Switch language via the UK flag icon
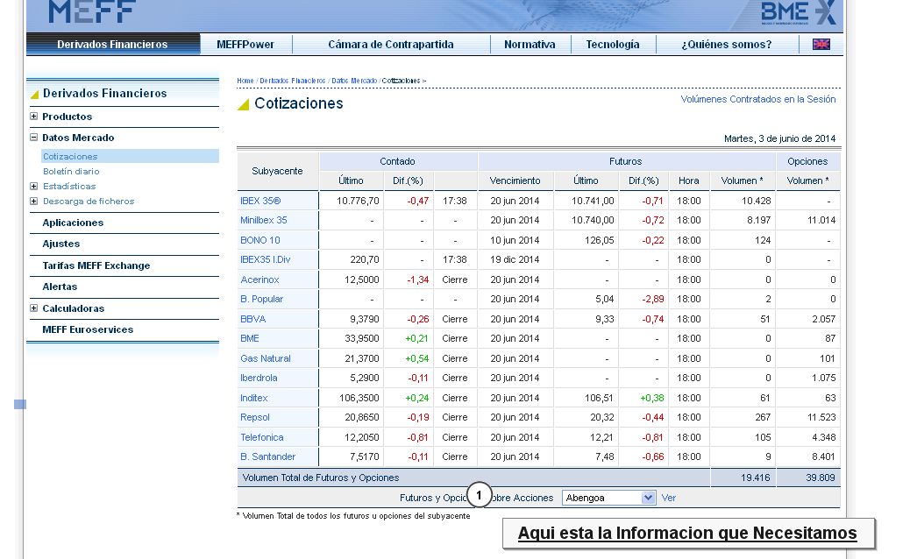 click(821, 44)
